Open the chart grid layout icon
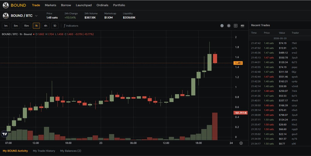The width and height of the screenshot is (311, 156). pyautogui.click(x=236, y=26)
